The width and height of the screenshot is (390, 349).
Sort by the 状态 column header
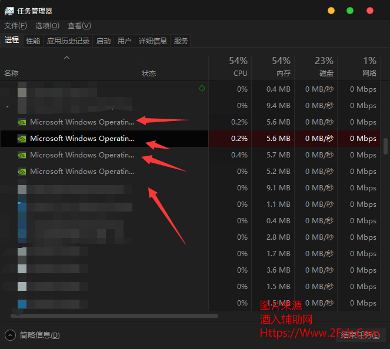173,68
